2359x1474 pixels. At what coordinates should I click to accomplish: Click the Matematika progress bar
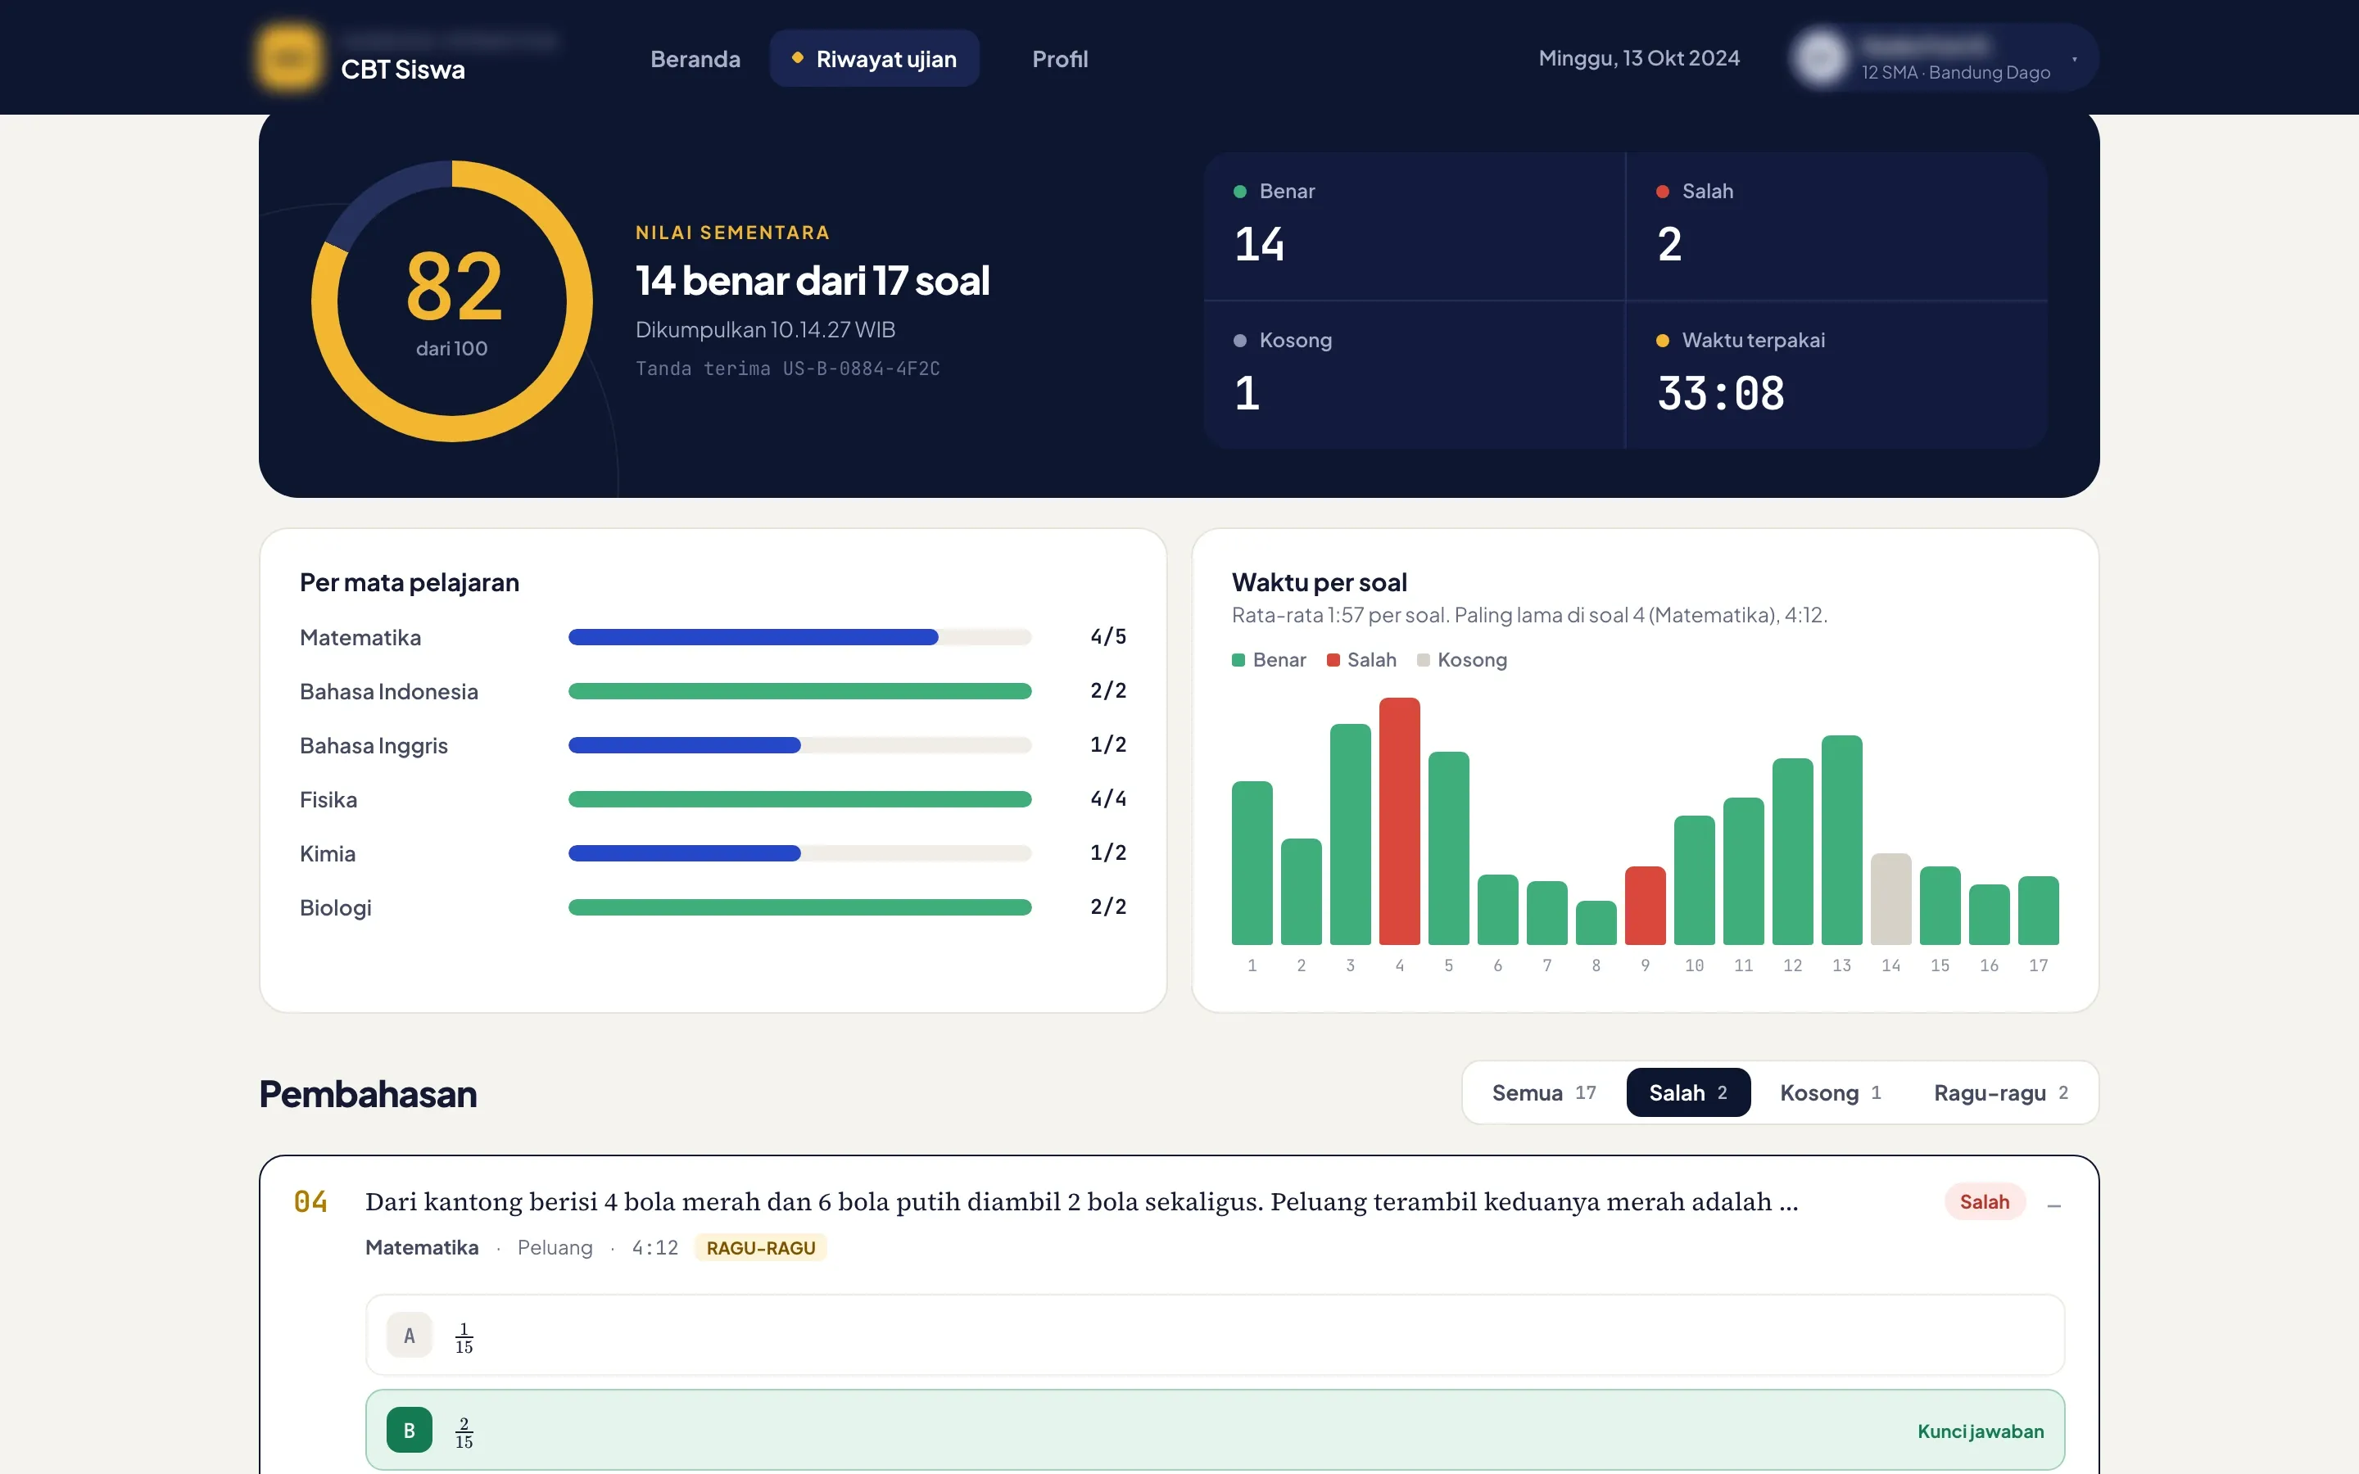pos(799,638)
